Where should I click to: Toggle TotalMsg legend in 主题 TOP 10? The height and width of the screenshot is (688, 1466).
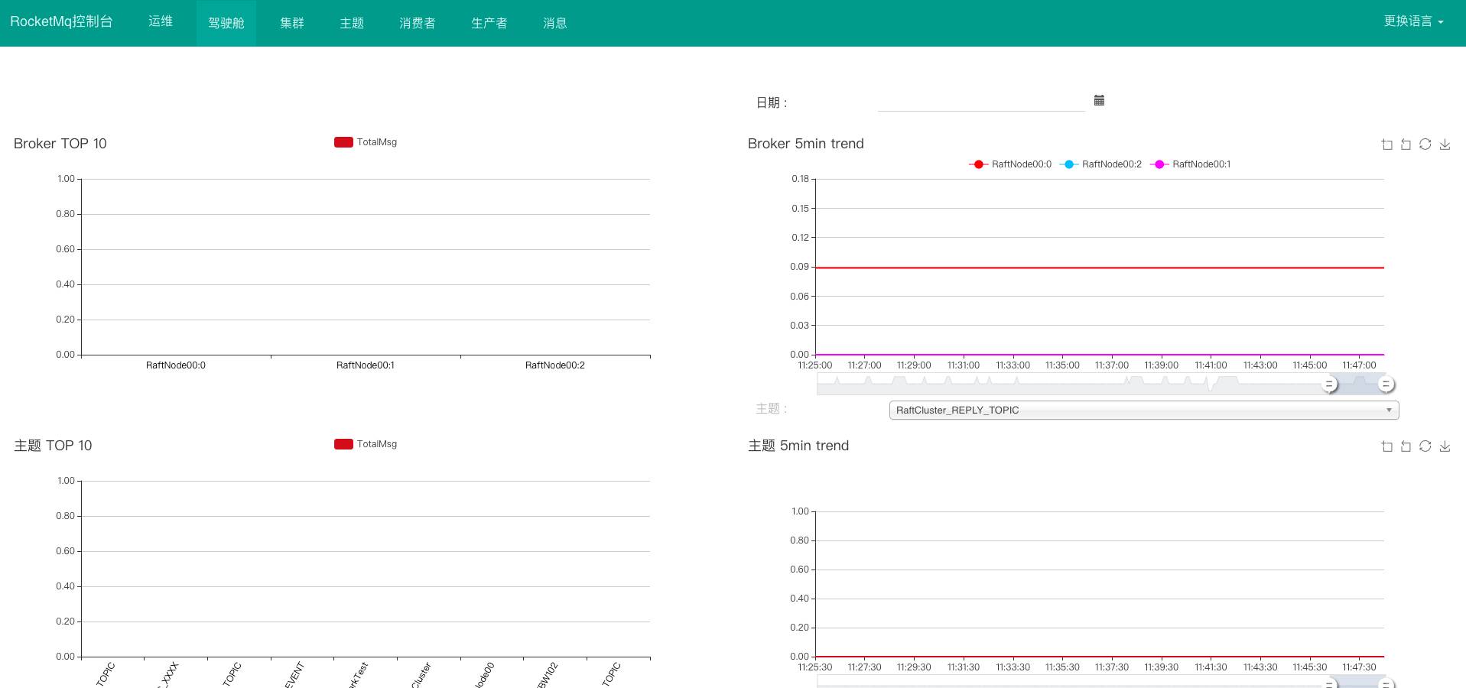(x=366, y=444)
